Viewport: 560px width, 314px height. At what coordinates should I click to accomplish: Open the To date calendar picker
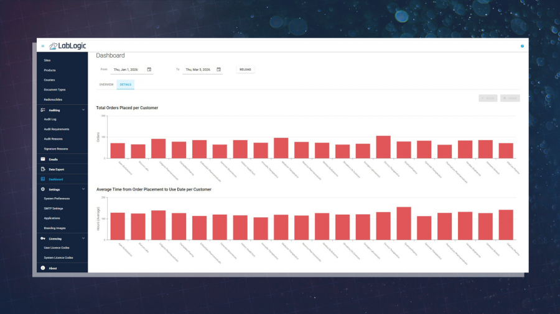[219, 70]
